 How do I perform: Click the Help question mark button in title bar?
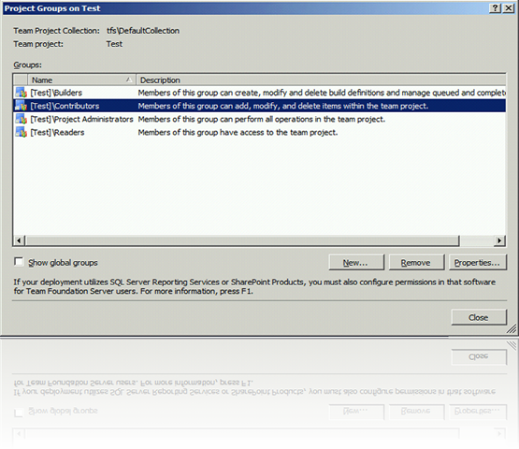pos(495,8)
